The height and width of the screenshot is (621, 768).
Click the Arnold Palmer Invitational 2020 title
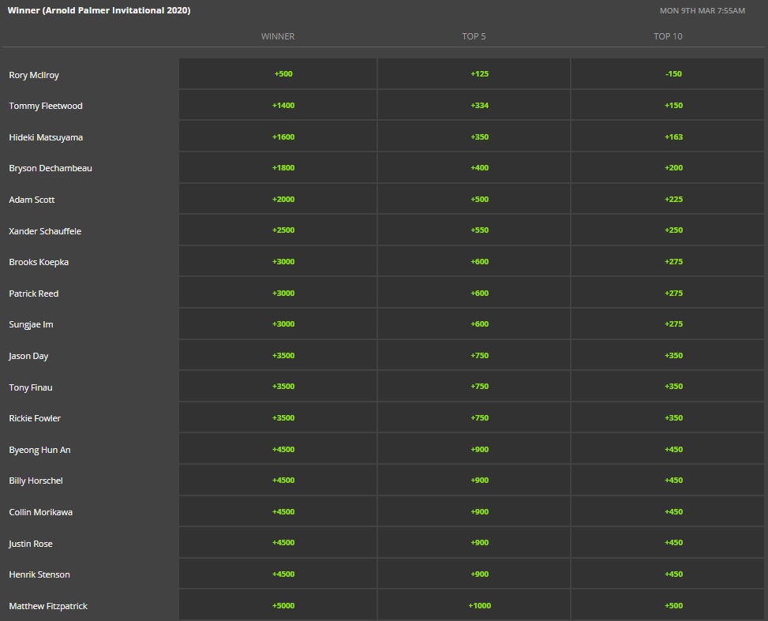99,10
